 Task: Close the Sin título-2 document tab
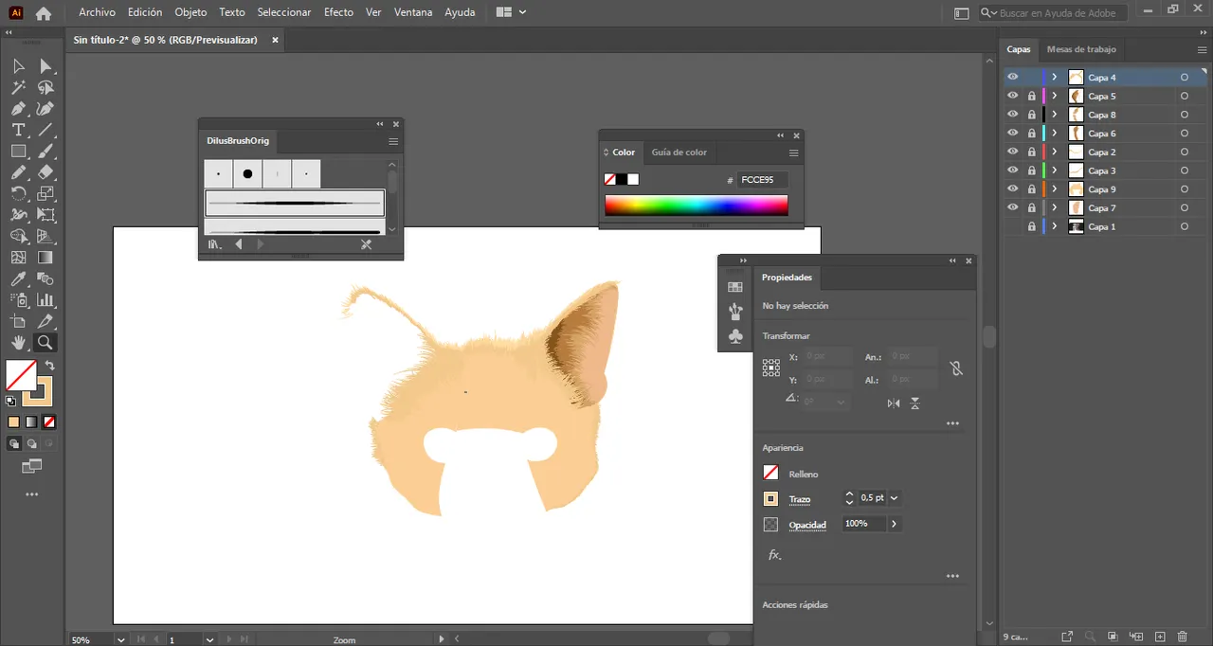pos(276,40)
